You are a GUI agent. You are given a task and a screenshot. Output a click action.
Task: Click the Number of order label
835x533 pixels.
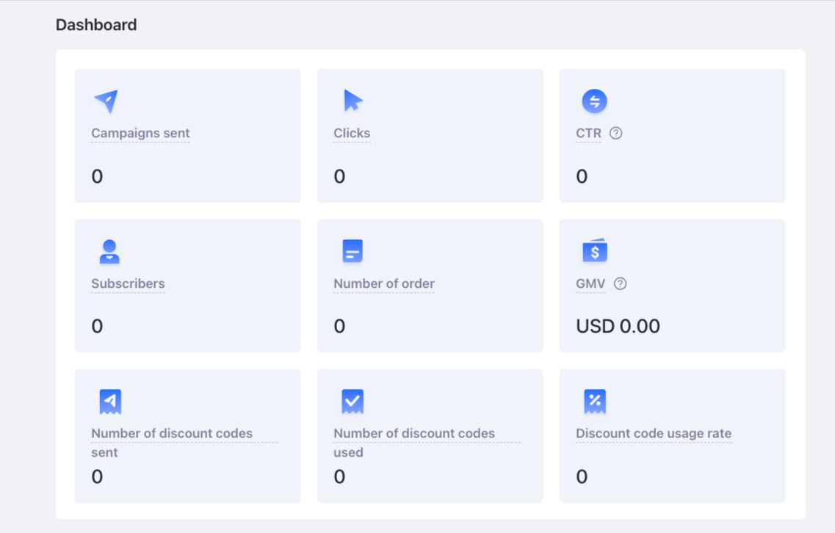point(384,283)
